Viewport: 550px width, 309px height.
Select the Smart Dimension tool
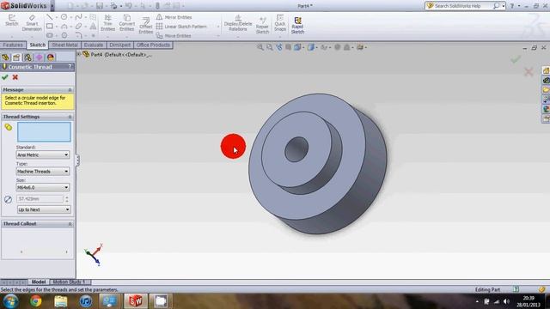32,23
